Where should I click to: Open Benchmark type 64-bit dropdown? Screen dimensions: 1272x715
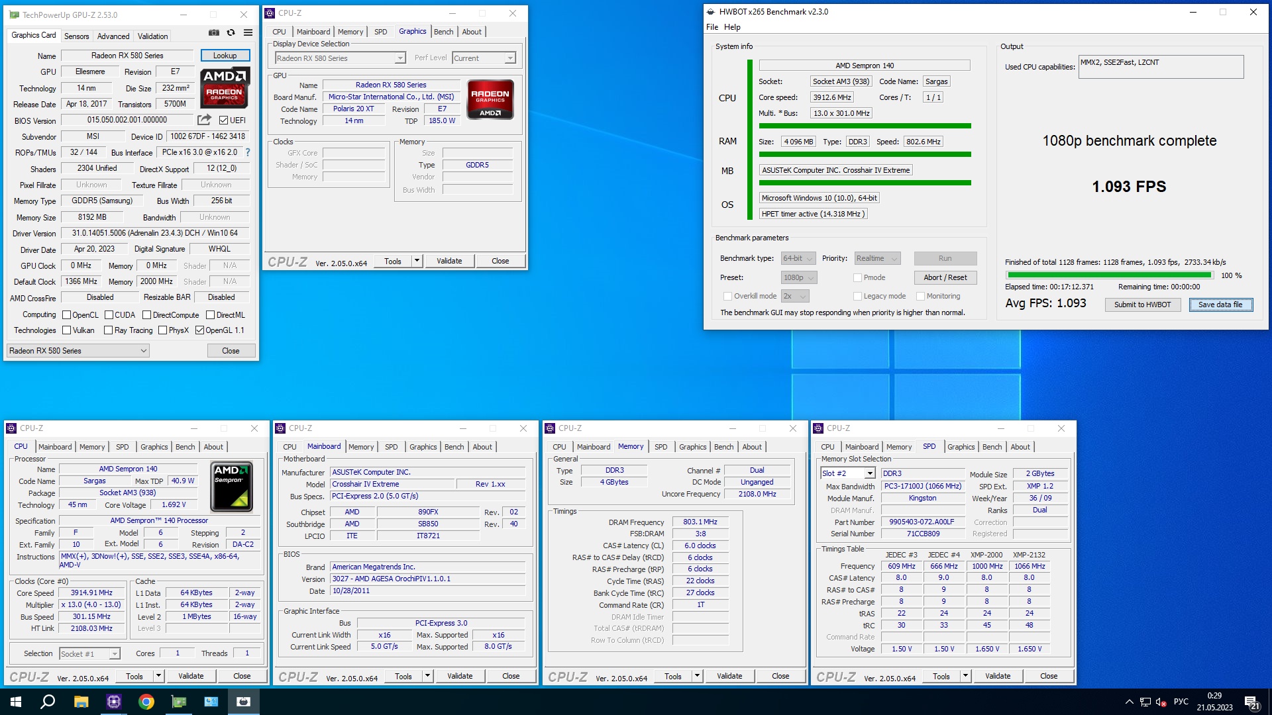click(x=798, y=258)
